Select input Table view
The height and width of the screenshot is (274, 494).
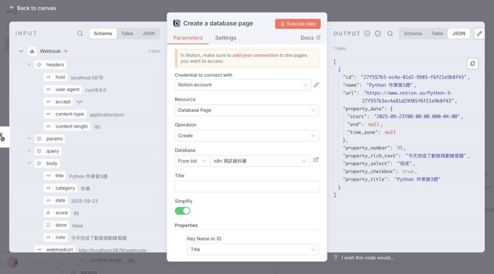(x=127, y=33)
